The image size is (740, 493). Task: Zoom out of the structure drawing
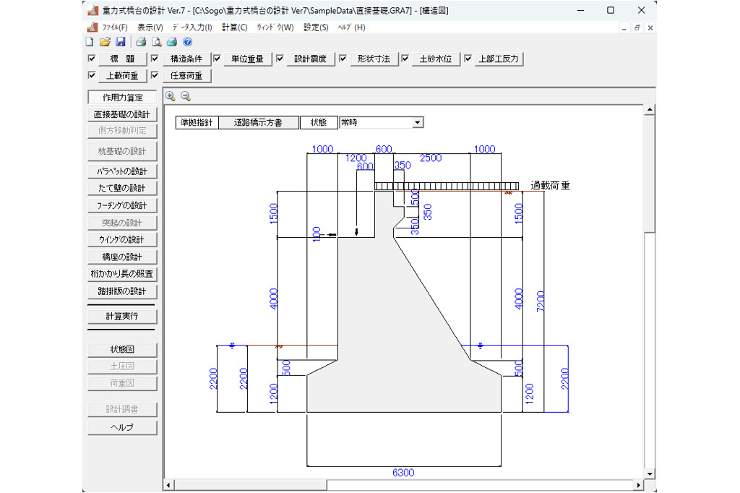(186, 96)
